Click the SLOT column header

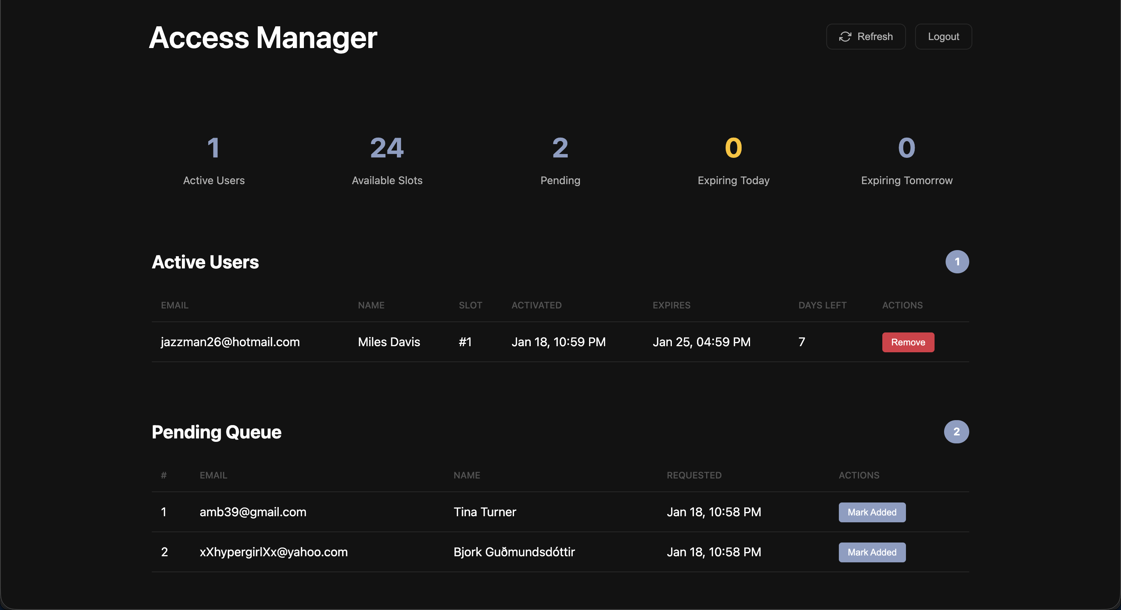coord(470,305)
